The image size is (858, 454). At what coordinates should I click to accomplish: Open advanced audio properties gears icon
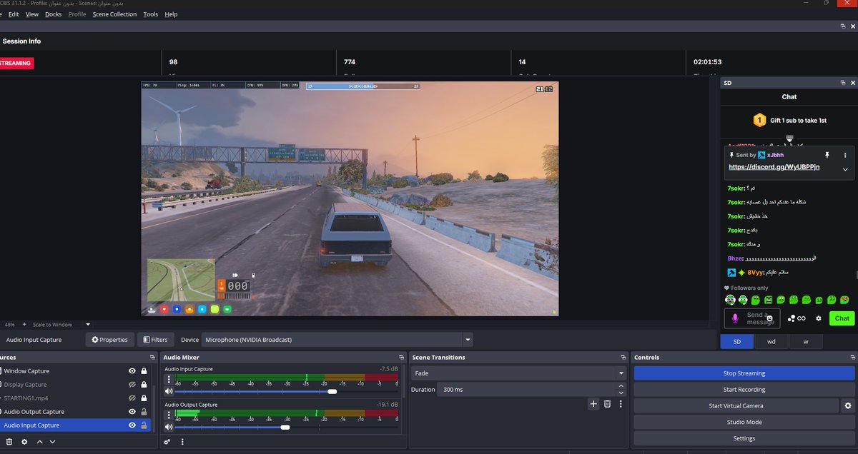pyautogui.click(x=167, y=442)
